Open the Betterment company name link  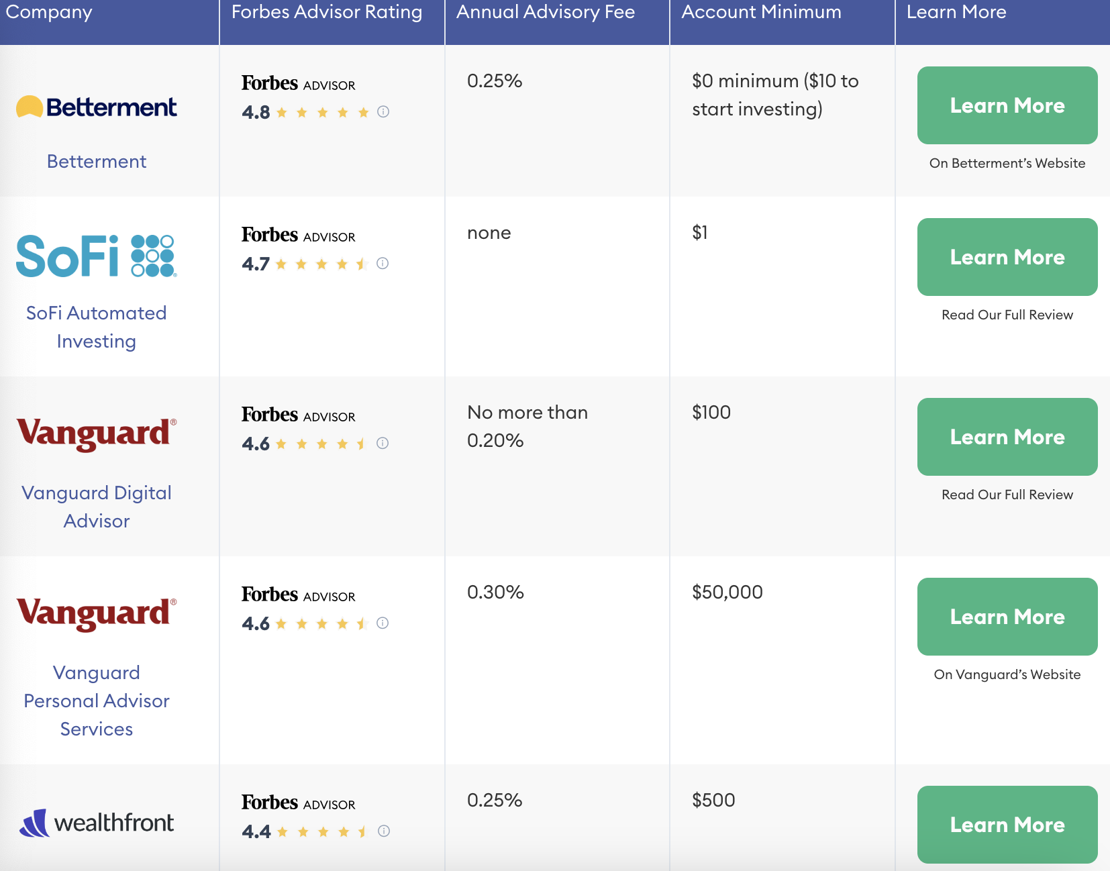97,162
